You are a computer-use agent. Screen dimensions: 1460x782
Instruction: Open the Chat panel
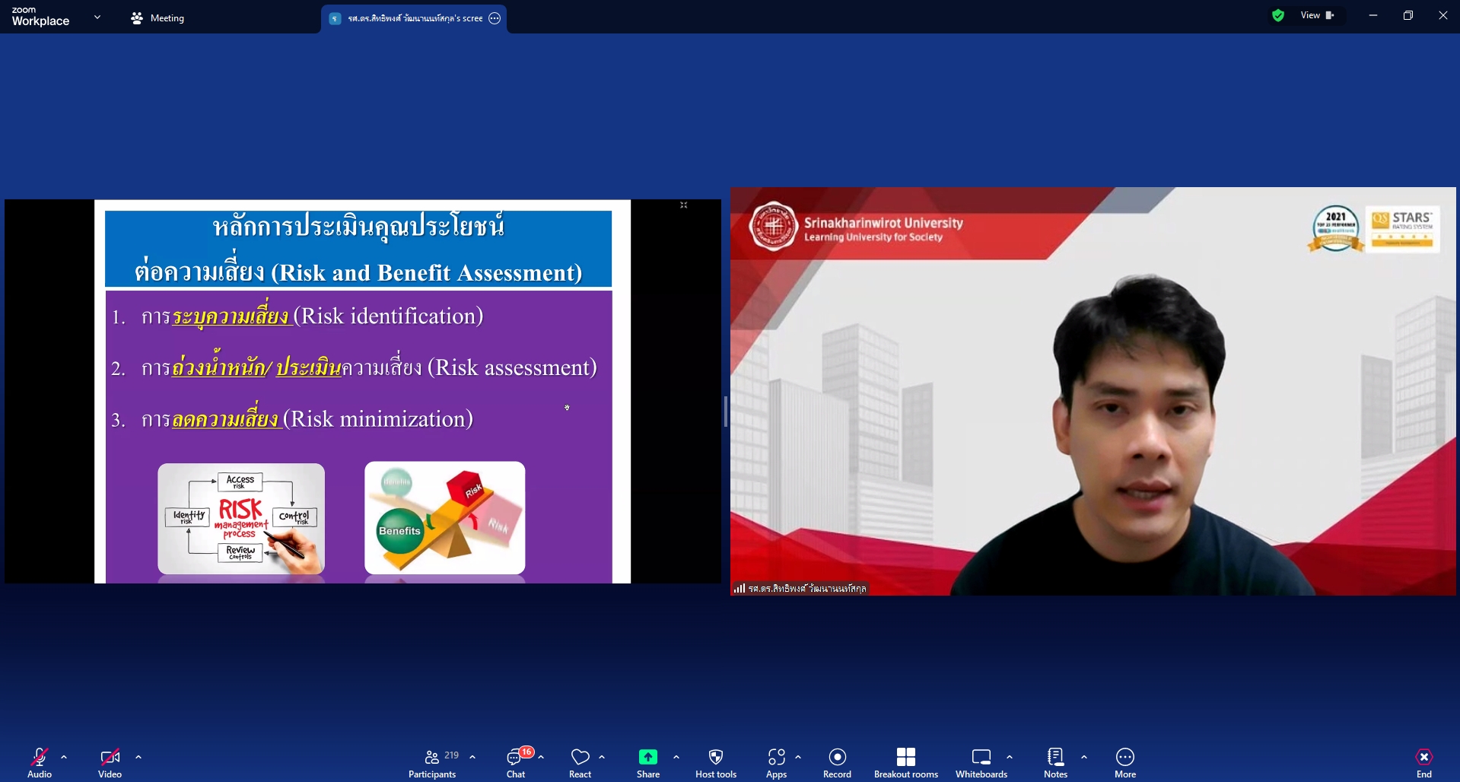tap(516, 762)
